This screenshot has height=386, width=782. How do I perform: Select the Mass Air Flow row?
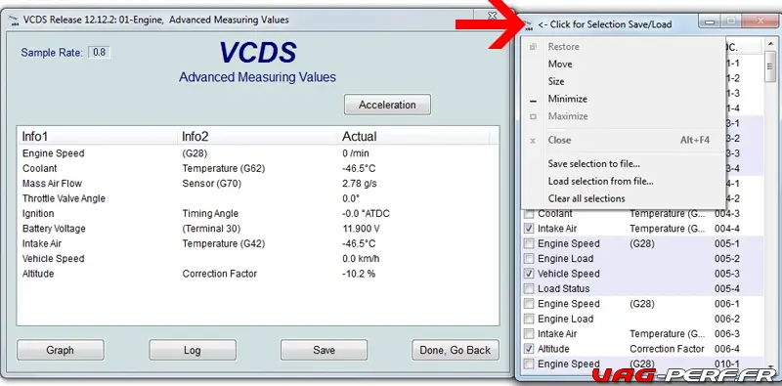click(x=258, y=184)
